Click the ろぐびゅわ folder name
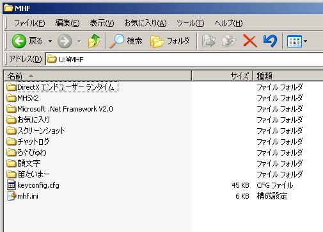Screen dimensions: 323x232 point(32,153)
